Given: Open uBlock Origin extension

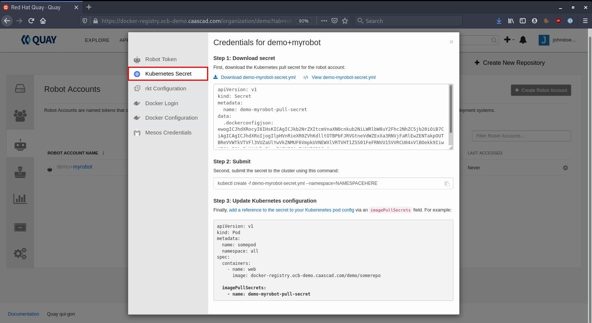Looking at the screenshot, I should 558,21.
